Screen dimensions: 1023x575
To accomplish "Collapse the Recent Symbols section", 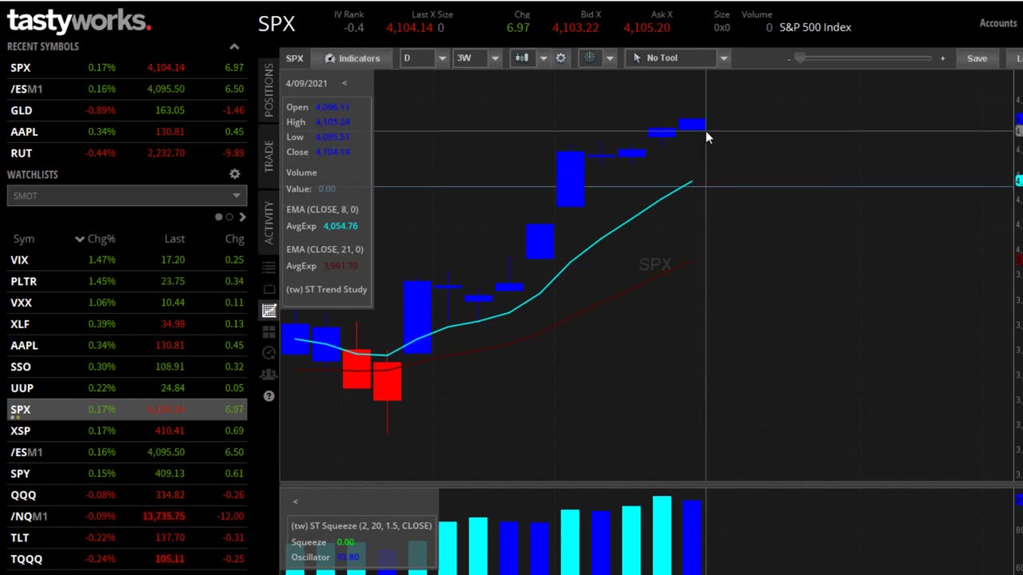I will 234,46.
